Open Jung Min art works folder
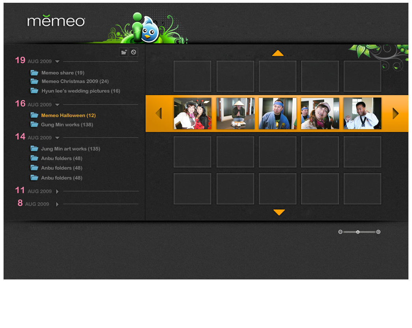The image size is (412, 328). coord(70,149)
